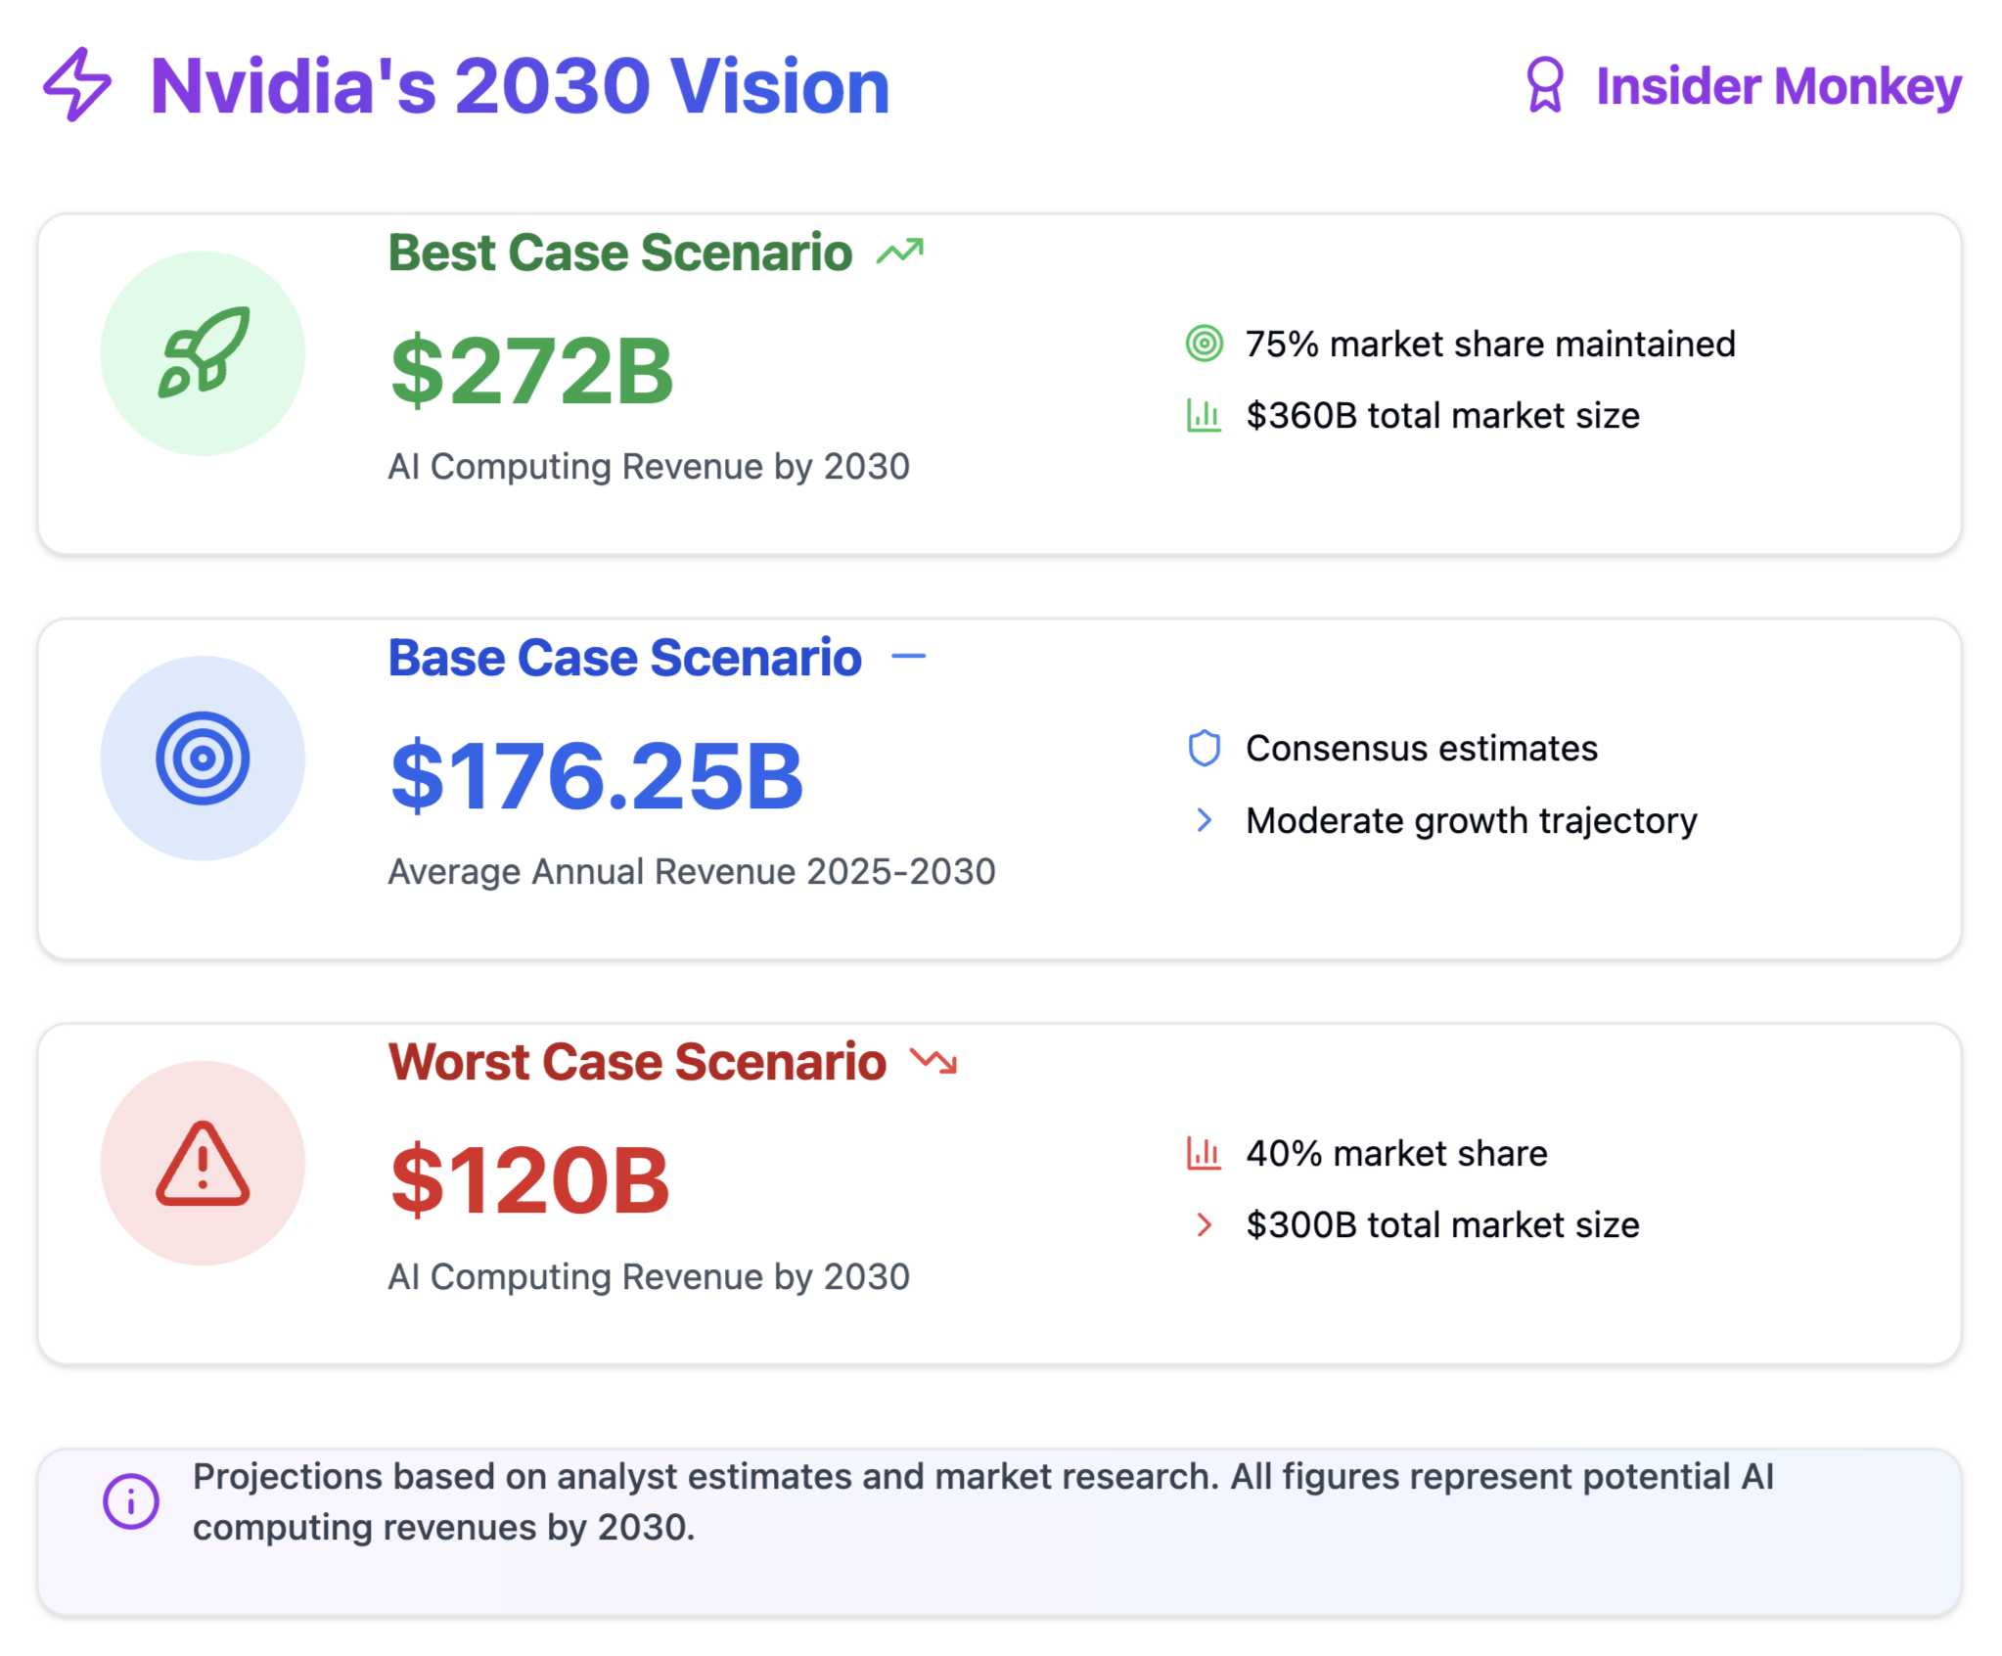
Task: Click the lightning bolt icon beside the title
Action: [x=77, y=85]
